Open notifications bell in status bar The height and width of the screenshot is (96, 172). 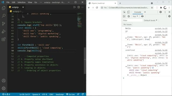(83, 94)
